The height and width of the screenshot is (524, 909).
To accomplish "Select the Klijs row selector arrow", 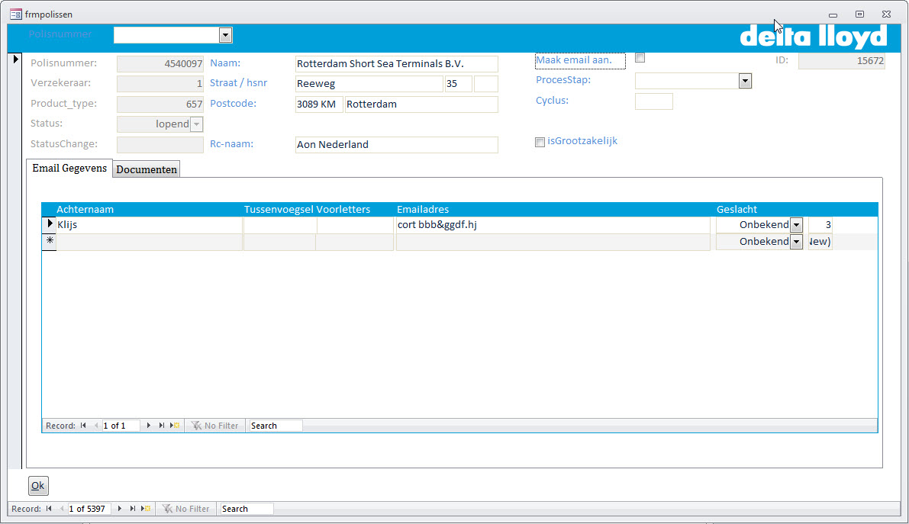I will [50, 224].
